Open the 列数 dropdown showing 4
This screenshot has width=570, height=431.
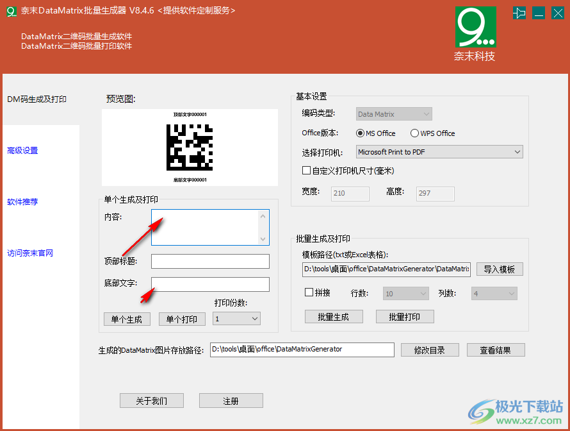[494, 293]
